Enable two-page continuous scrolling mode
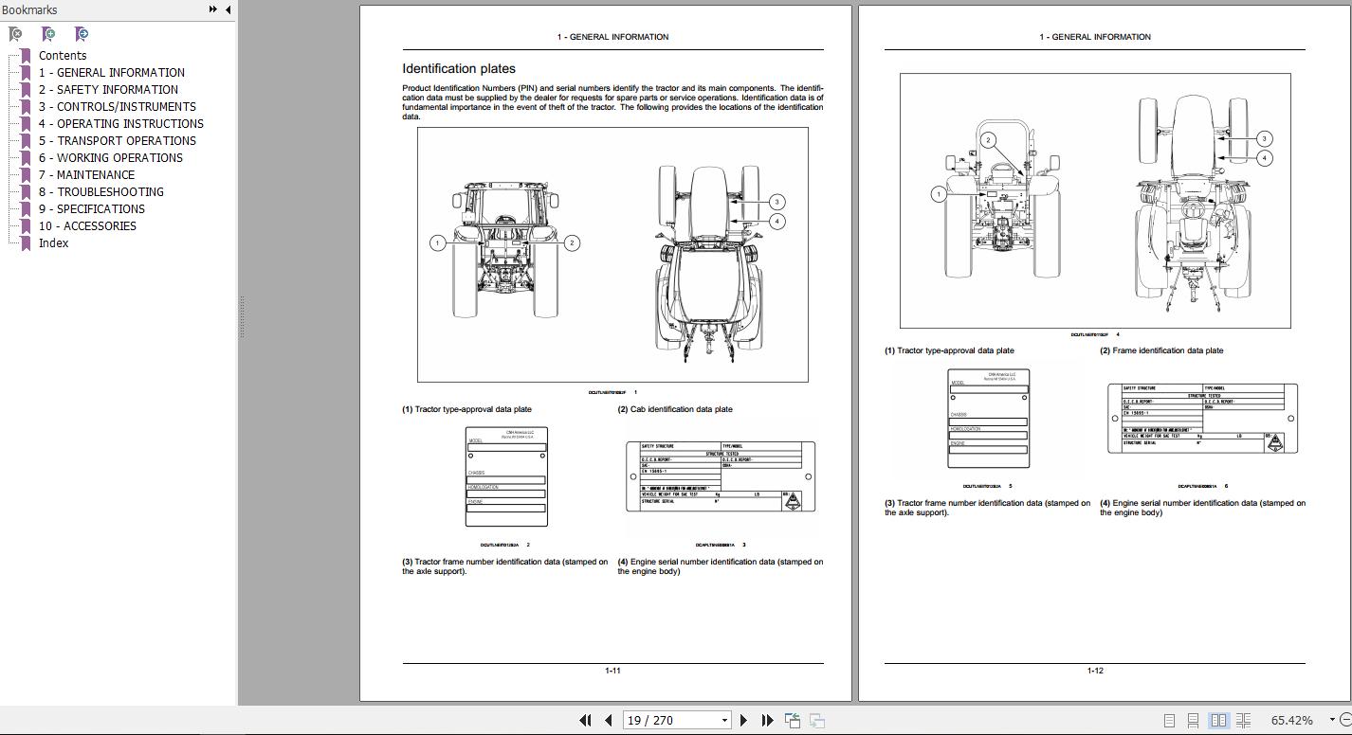Screen dimensions: 1352x735 1243,721
